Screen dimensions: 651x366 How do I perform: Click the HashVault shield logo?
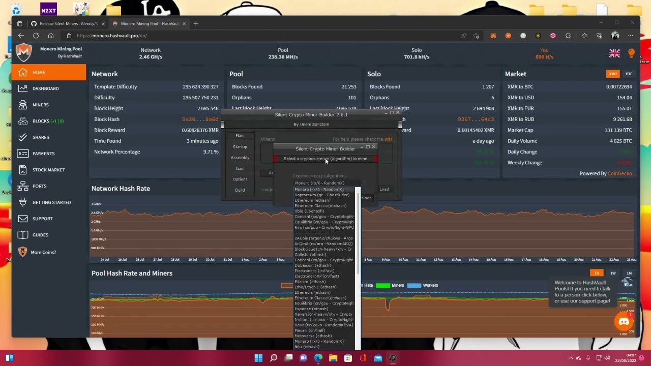(x=23, y=52)
